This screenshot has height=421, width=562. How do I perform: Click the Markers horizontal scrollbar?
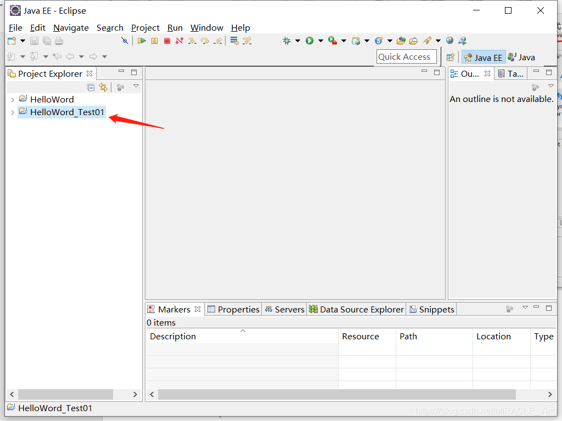[336, 394]
